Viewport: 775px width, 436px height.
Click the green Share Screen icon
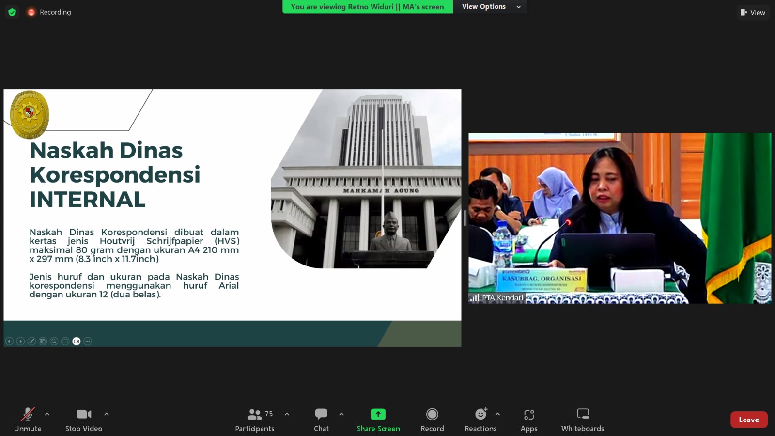click(378, 414)
